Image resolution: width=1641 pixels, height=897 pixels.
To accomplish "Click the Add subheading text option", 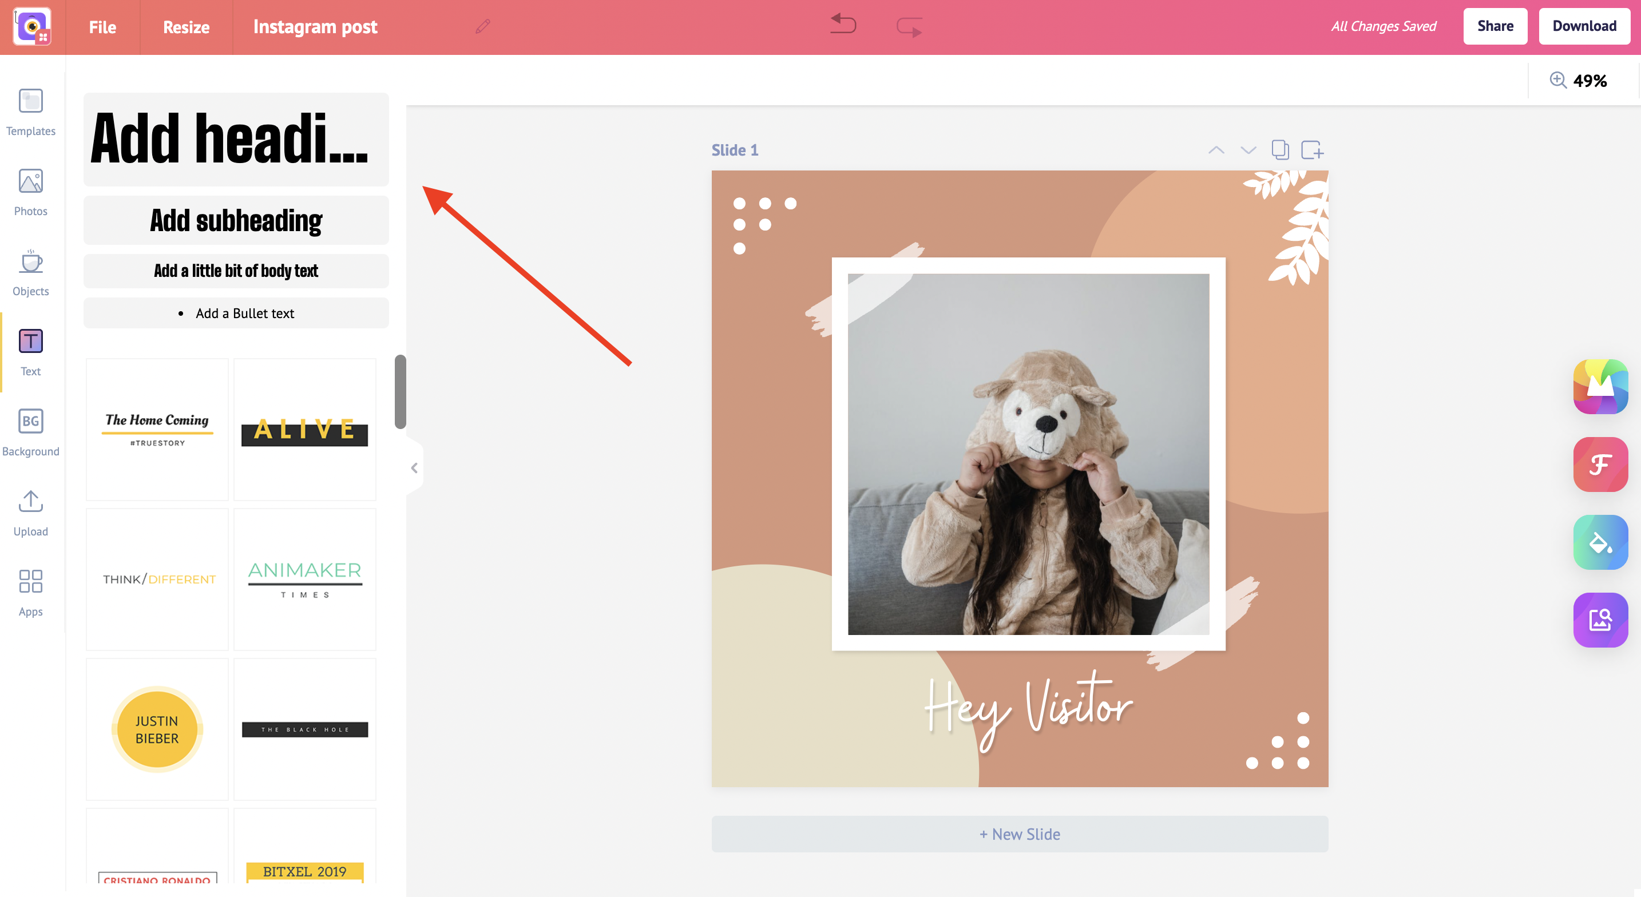I will [236, 220].
